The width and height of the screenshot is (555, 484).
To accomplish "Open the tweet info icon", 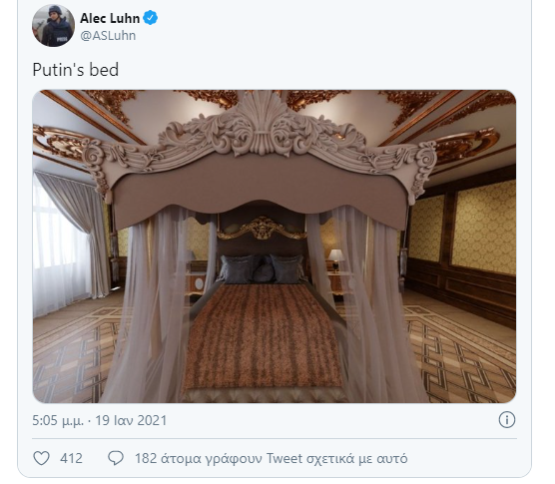I will tap(507, 420).
